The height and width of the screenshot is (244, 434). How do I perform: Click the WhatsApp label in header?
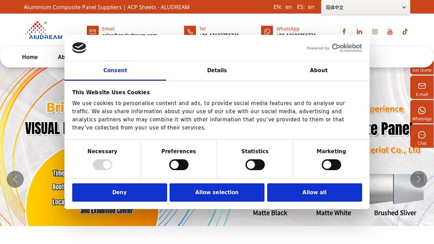(288, 29)
